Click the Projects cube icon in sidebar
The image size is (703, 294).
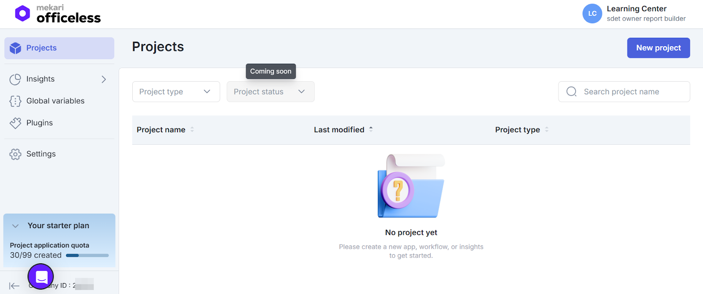coord(15,48)
